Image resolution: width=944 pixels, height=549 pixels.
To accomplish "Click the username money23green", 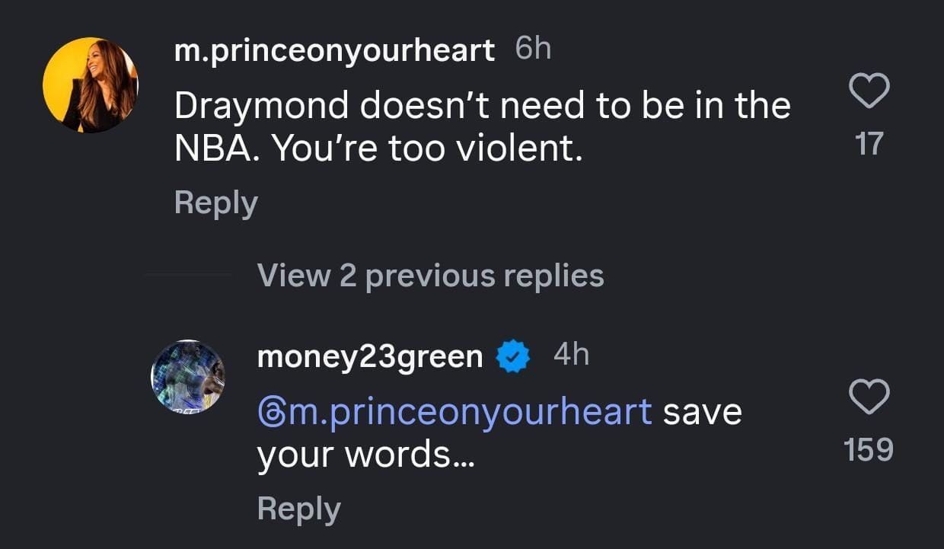I will (x=370, y=355).
